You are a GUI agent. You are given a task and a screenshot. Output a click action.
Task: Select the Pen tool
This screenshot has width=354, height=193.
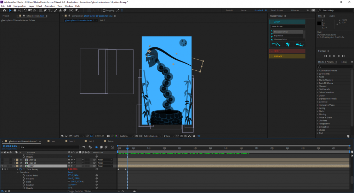click(x=45, y=10)
